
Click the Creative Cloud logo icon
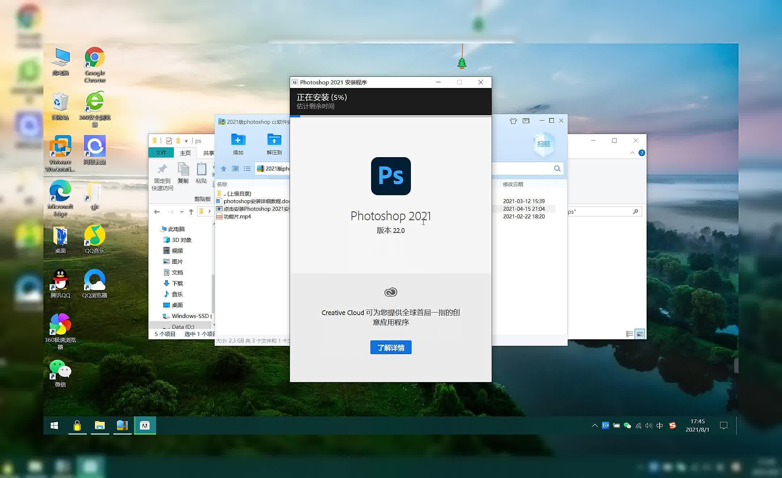pyautogui.click(x=391, y=292)
